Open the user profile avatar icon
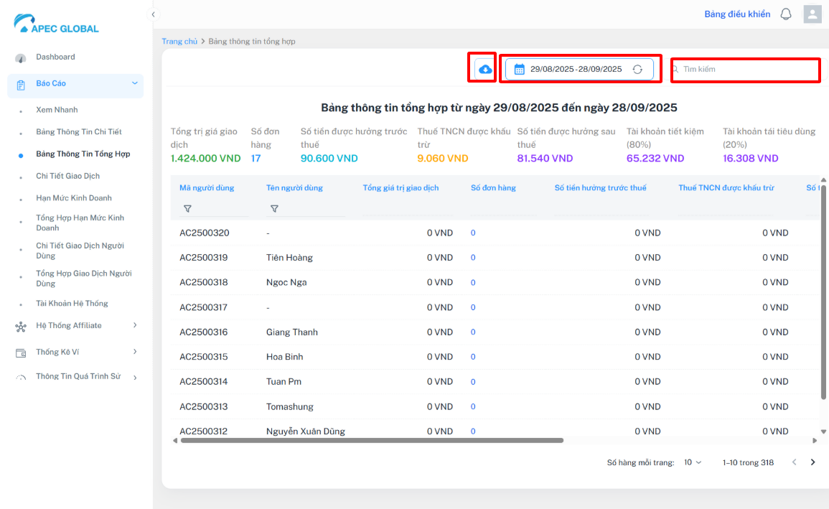This screenshot has height=509, width=829. (x=812, y=14)
